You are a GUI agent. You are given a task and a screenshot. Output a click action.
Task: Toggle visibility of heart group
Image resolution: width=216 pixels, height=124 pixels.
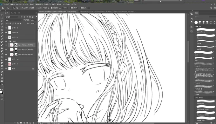[6, 41]
